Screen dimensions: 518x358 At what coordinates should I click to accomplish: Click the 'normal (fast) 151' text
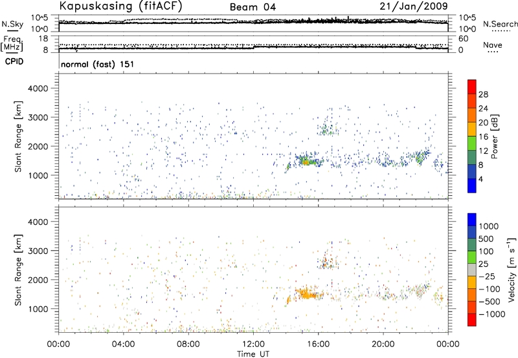click(98, 64)
